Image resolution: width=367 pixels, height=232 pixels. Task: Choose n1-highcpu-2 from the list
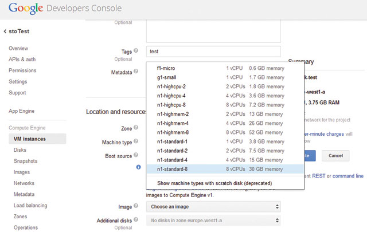[x=225, y=86]
